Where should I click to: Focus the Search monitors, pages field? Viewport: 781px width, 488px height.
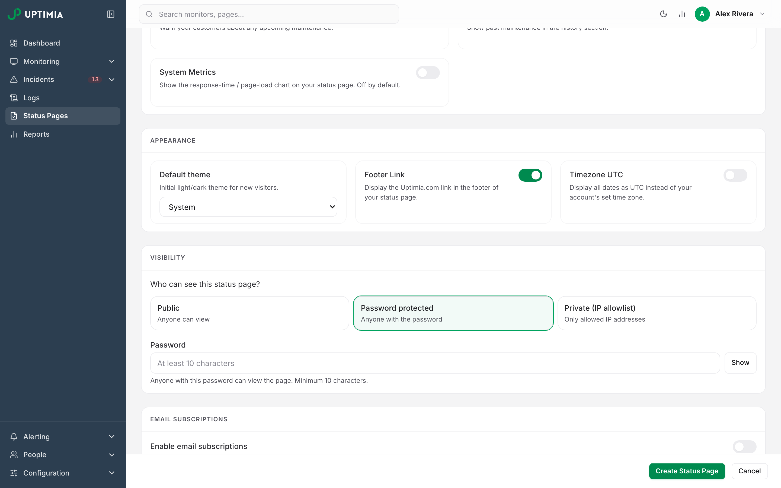tap(269, 14)
